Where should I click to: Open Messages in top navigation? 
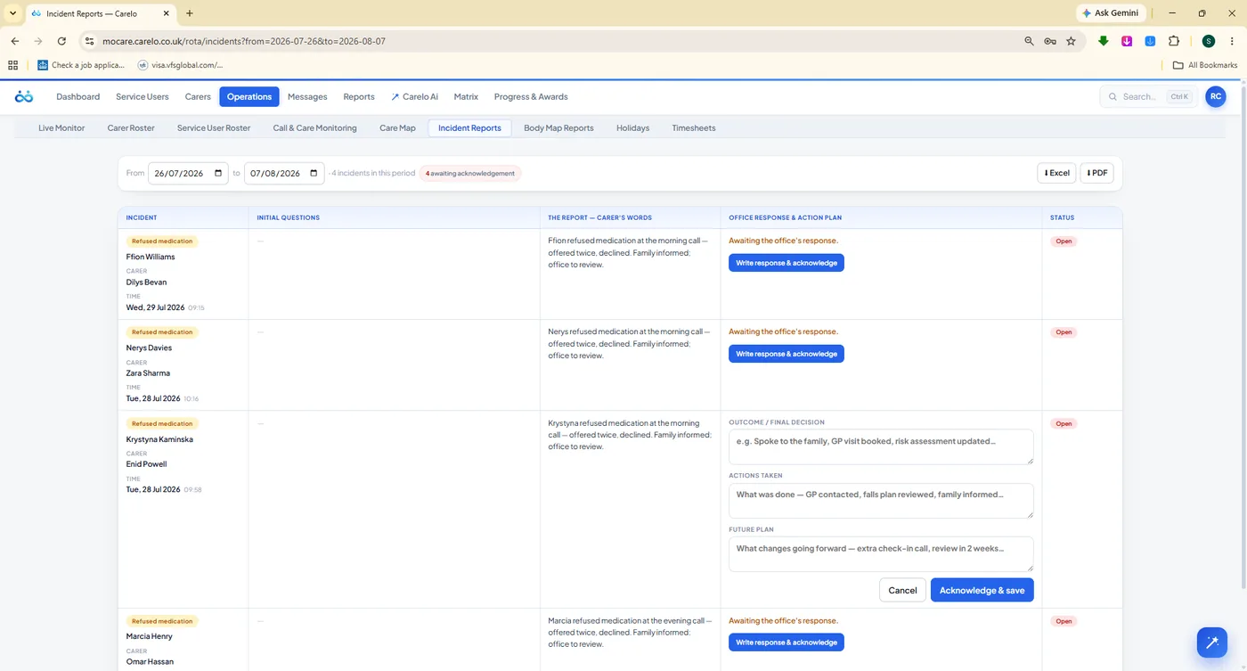click(x=307, y=96)
